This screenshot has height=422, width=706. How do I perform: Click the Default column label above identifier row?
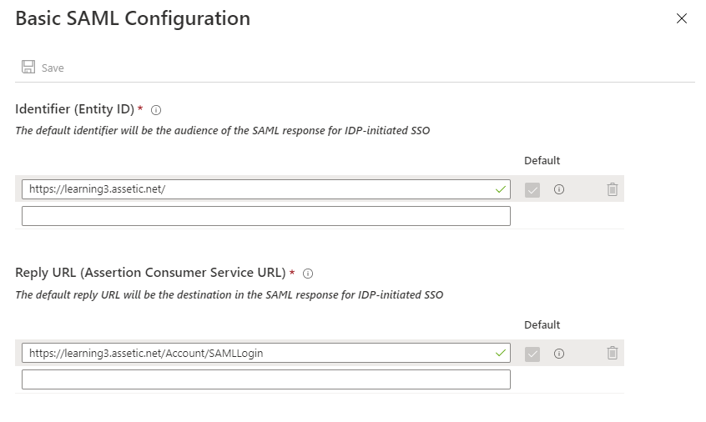542,161
